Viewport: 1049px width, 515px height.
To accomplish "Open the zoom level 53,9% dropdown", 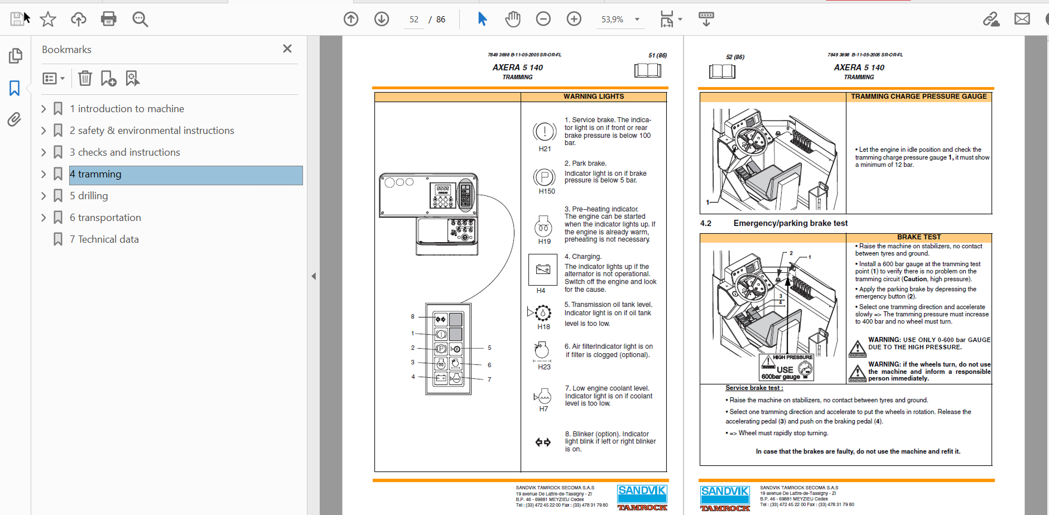I will 637,20.
